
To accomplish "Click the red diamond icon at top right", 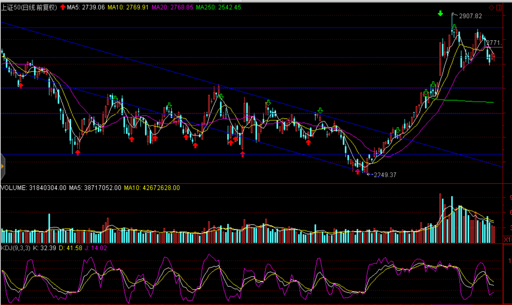I will point(491,8).
